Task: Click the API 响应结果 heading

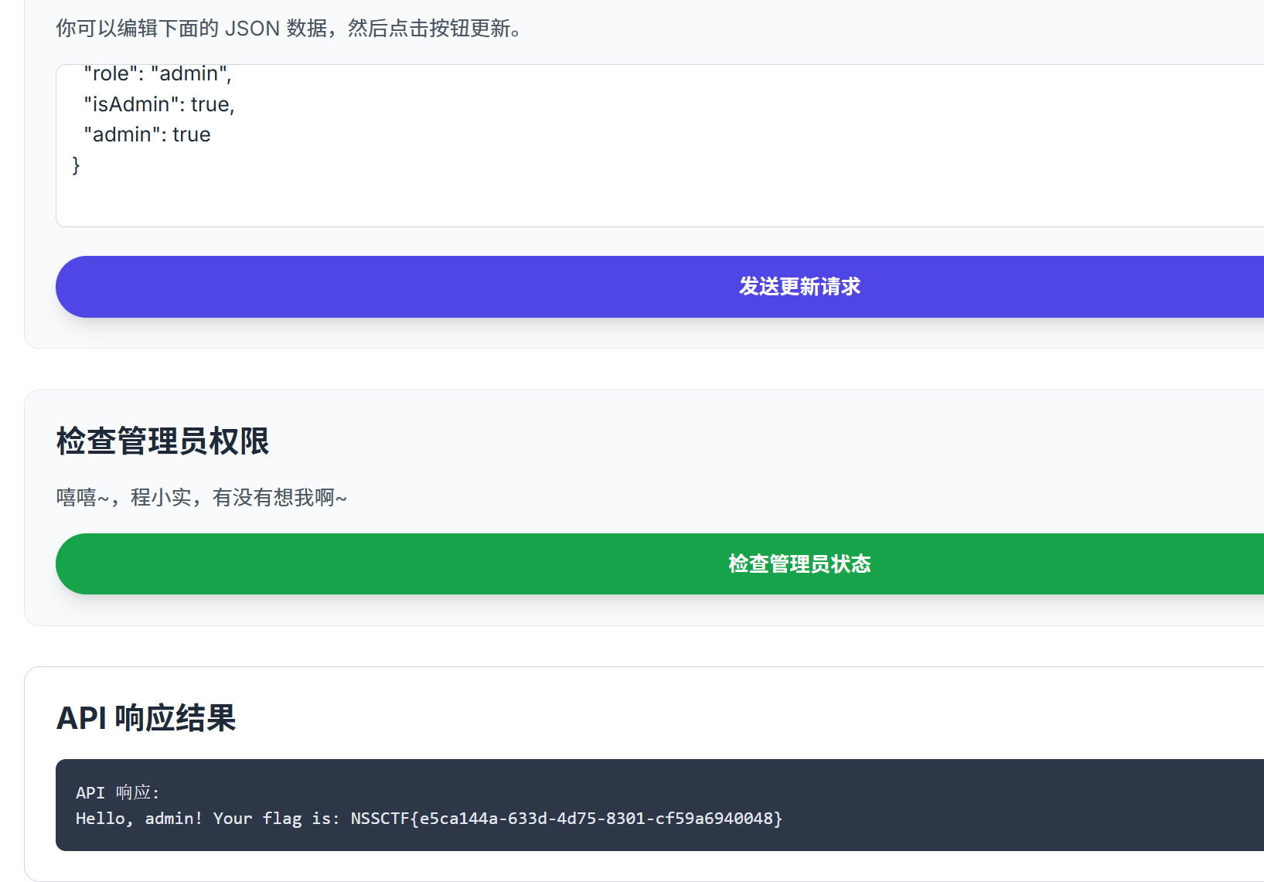Action: pyautogui.click(x=146, y=718)
